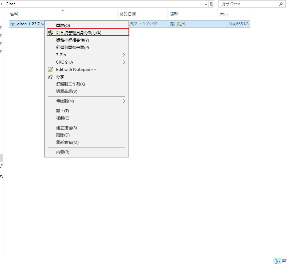Expand the 傳送到(N) submenu arrow
The height and width of the screenshot is (264, 287).
tap(124, 101)
